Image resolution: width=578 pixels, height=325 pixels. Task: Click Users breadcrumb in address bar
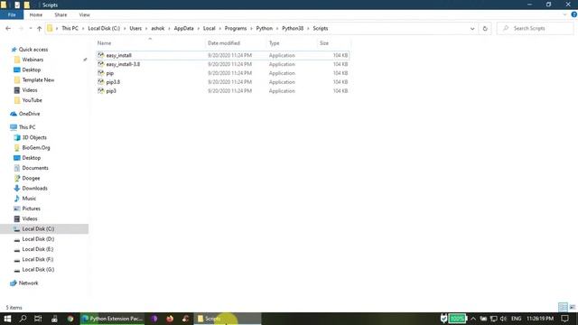tap(135, 28)
